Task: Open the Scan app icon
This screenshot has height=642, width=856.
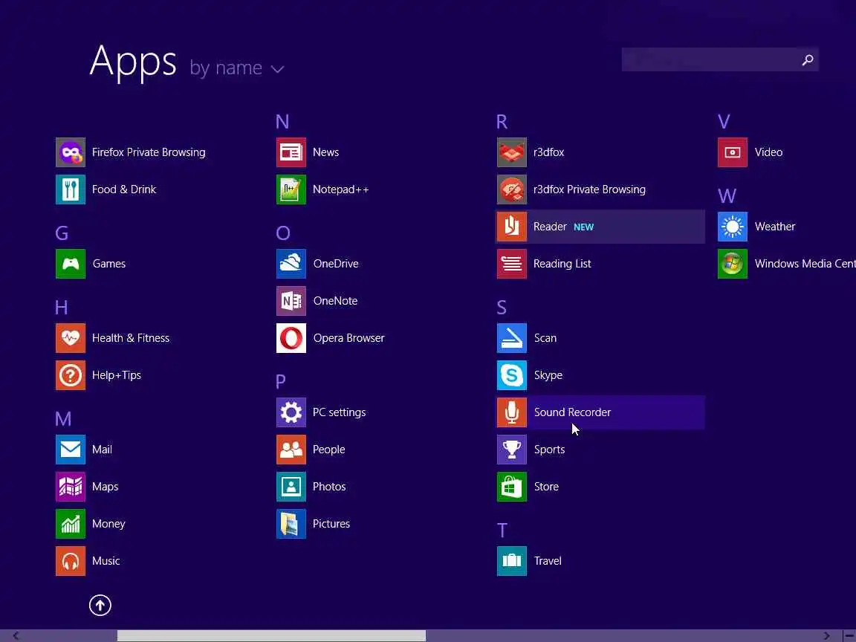Action: click(511, 338)
